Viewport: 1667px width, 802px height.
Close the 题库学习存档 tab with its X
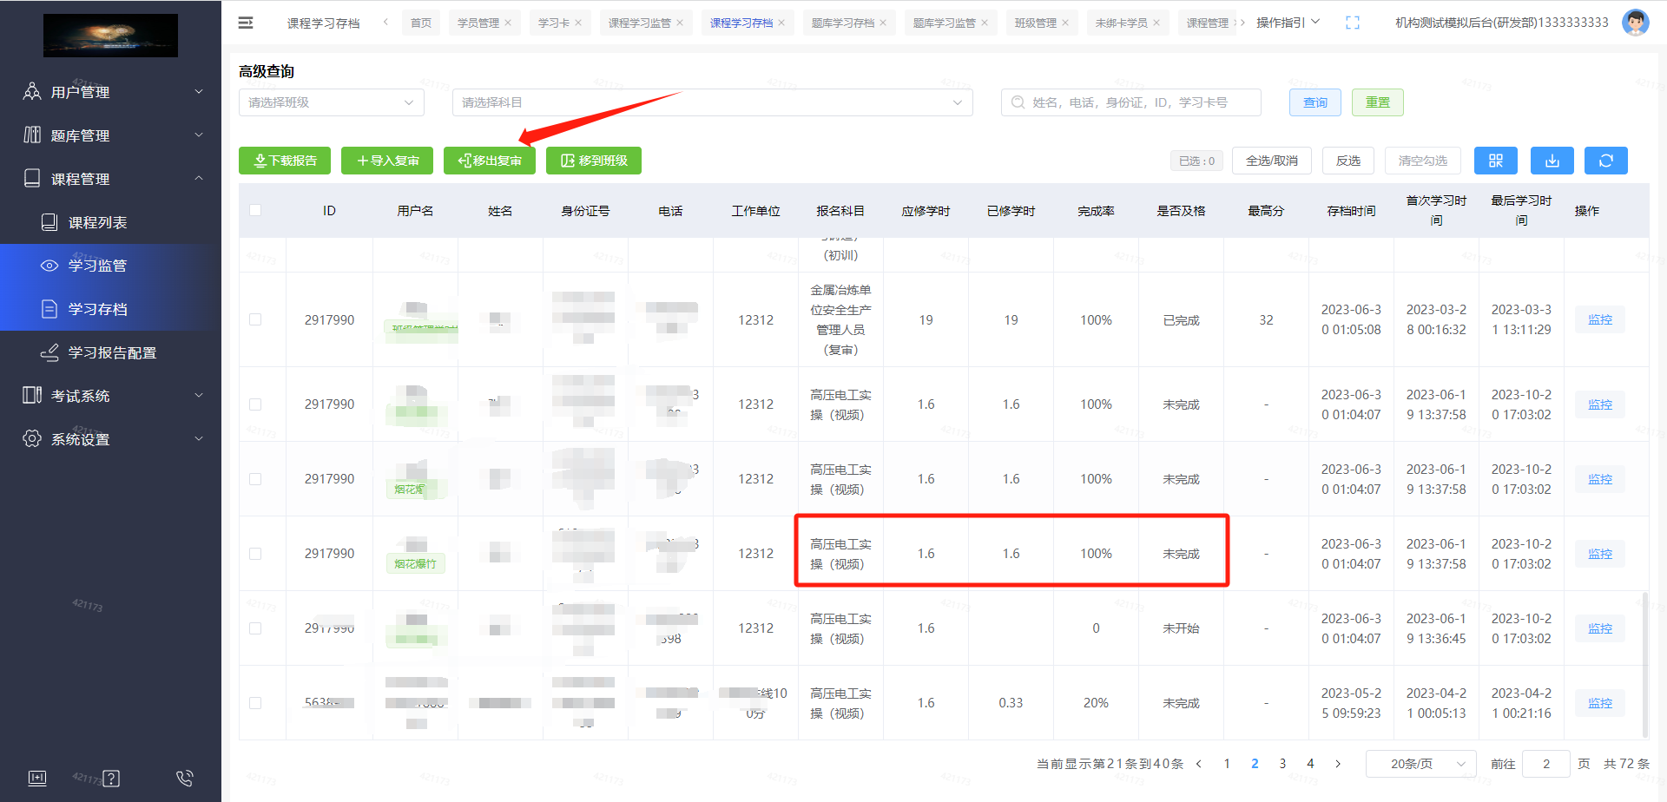coord(883,23)
